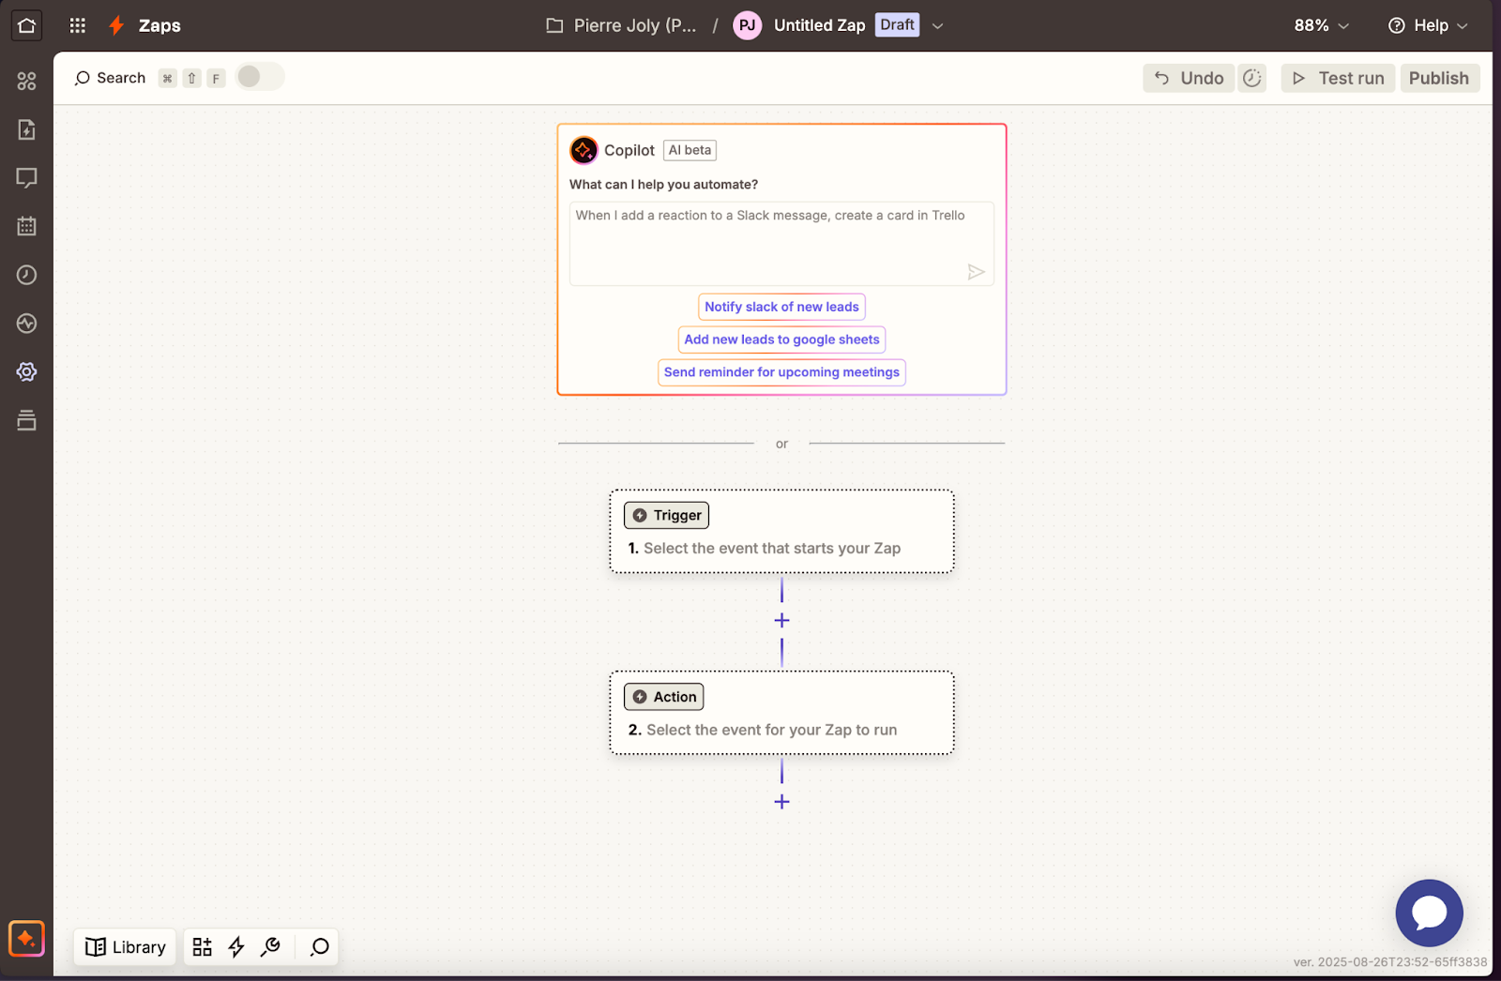This screenshot has height=981, width=1501.
Task: Add a step between Trigger and Action
Action: pyautogui.click(x=781, y=621)
